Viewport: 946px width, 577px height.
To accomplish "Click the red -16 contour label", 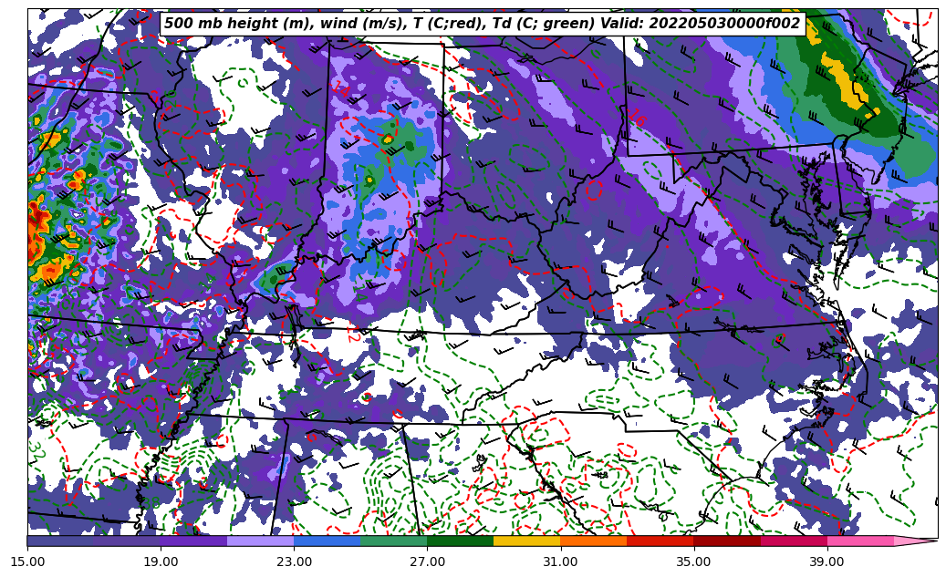I will (638, 119).
